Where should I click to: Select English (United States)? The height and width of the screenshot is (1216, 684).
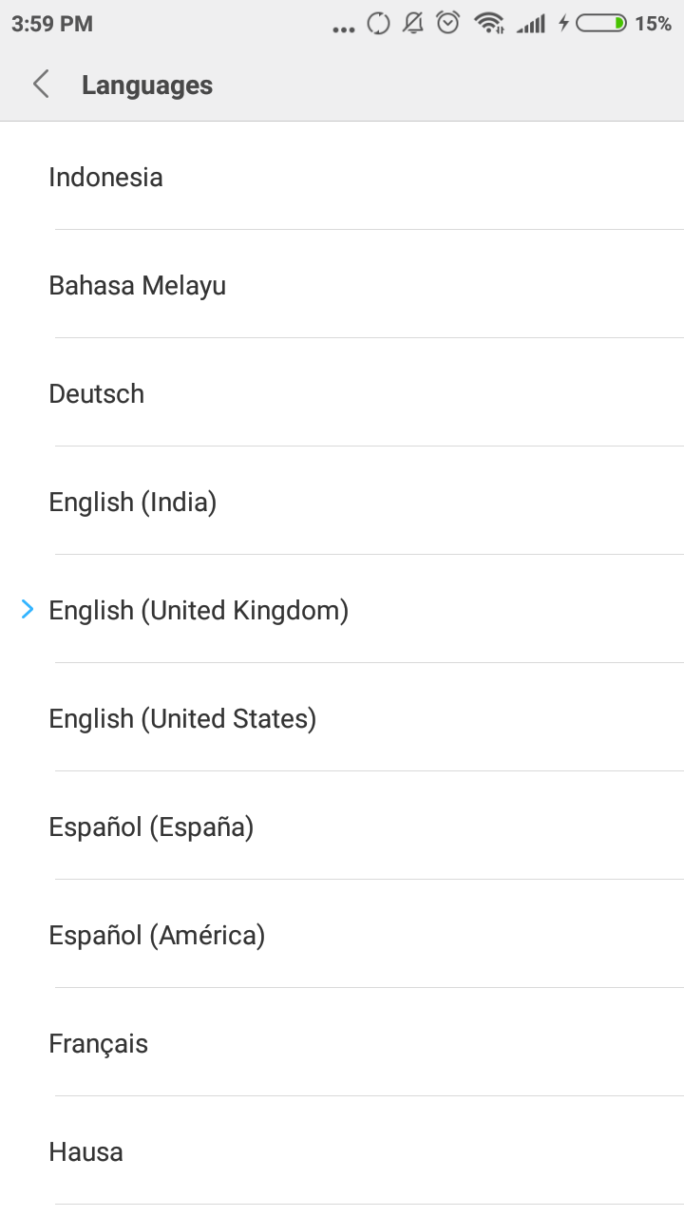coord(182,719)
